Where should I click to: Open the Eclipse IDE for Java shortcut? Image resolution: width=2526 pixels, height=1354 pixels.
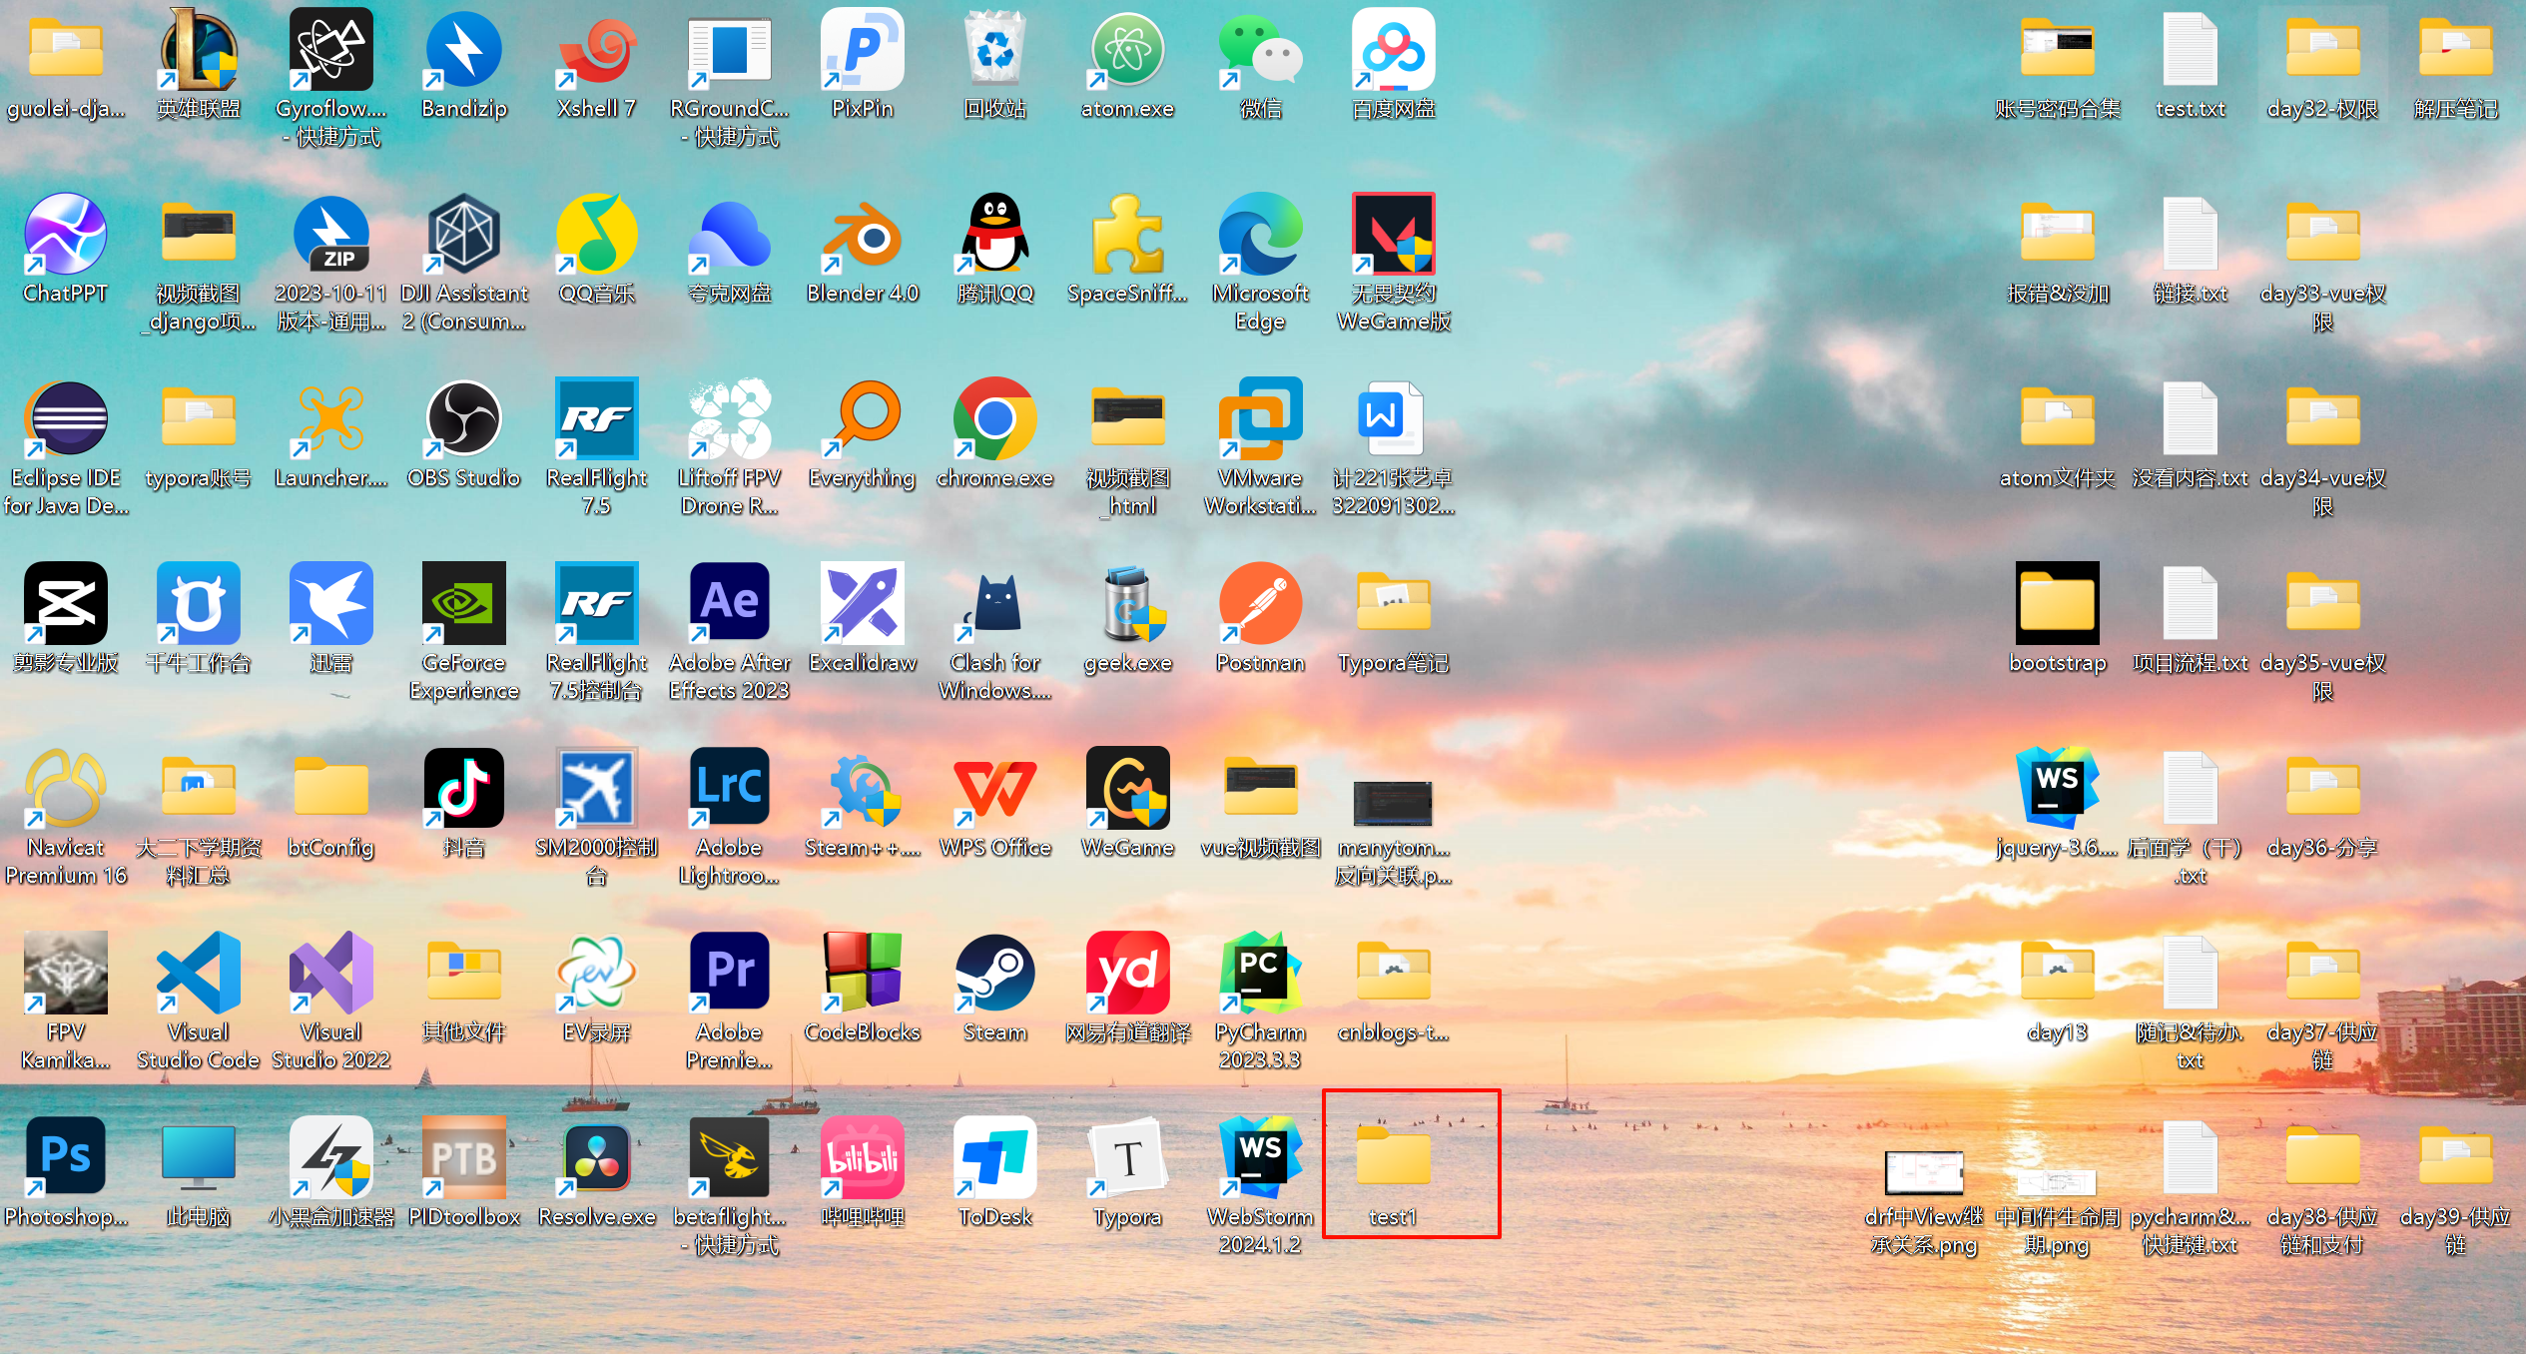point(66,419)
